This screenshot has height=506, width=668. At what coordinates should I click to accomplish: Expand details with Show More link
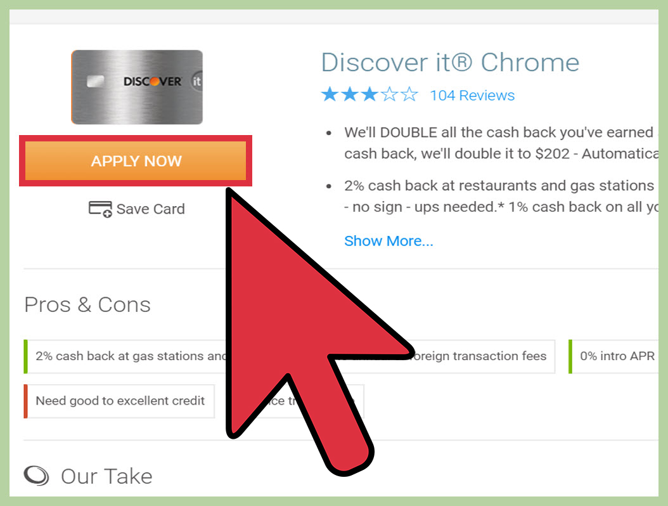click(x=389, y=241)
